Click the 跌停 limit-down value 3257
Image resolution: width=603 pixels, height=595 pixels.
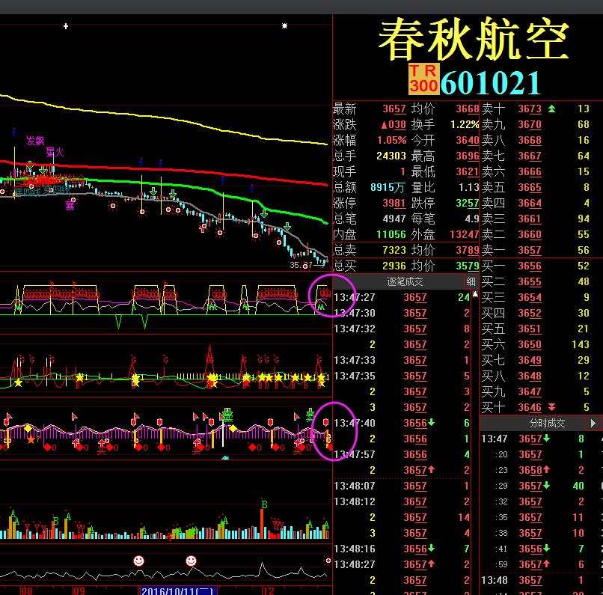pyautogui.click(x=468, y=203)
